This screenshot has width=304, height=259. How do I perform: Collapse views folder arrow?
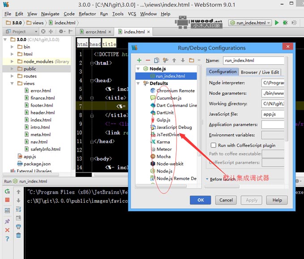point(12,83)
